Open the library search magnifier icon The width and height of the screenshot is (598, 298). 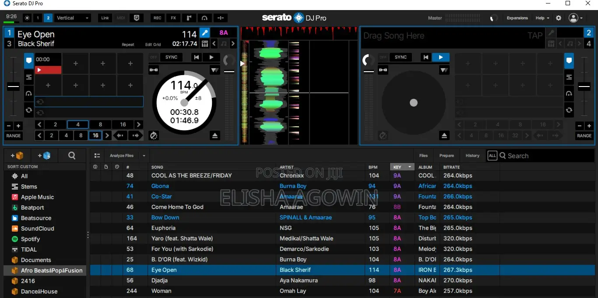(72, 156)
